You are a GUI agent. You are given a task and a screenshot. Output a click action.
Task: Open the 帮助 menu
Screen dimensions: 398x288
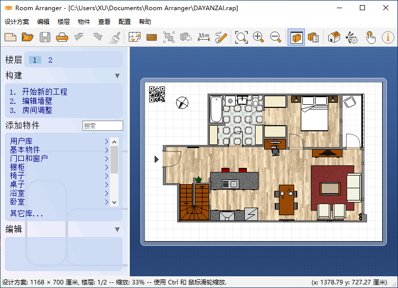(x=145, y=22)
